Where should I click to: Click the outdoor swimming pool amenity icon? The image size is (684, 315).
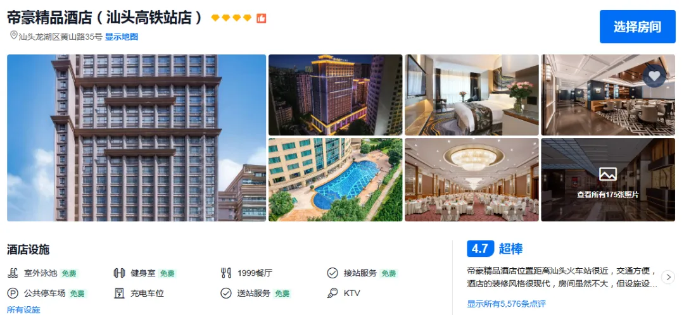[13, 273]
